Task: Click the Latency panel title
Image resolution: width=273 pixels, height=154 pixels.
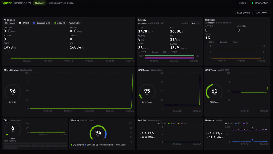Action: (142, 20)
